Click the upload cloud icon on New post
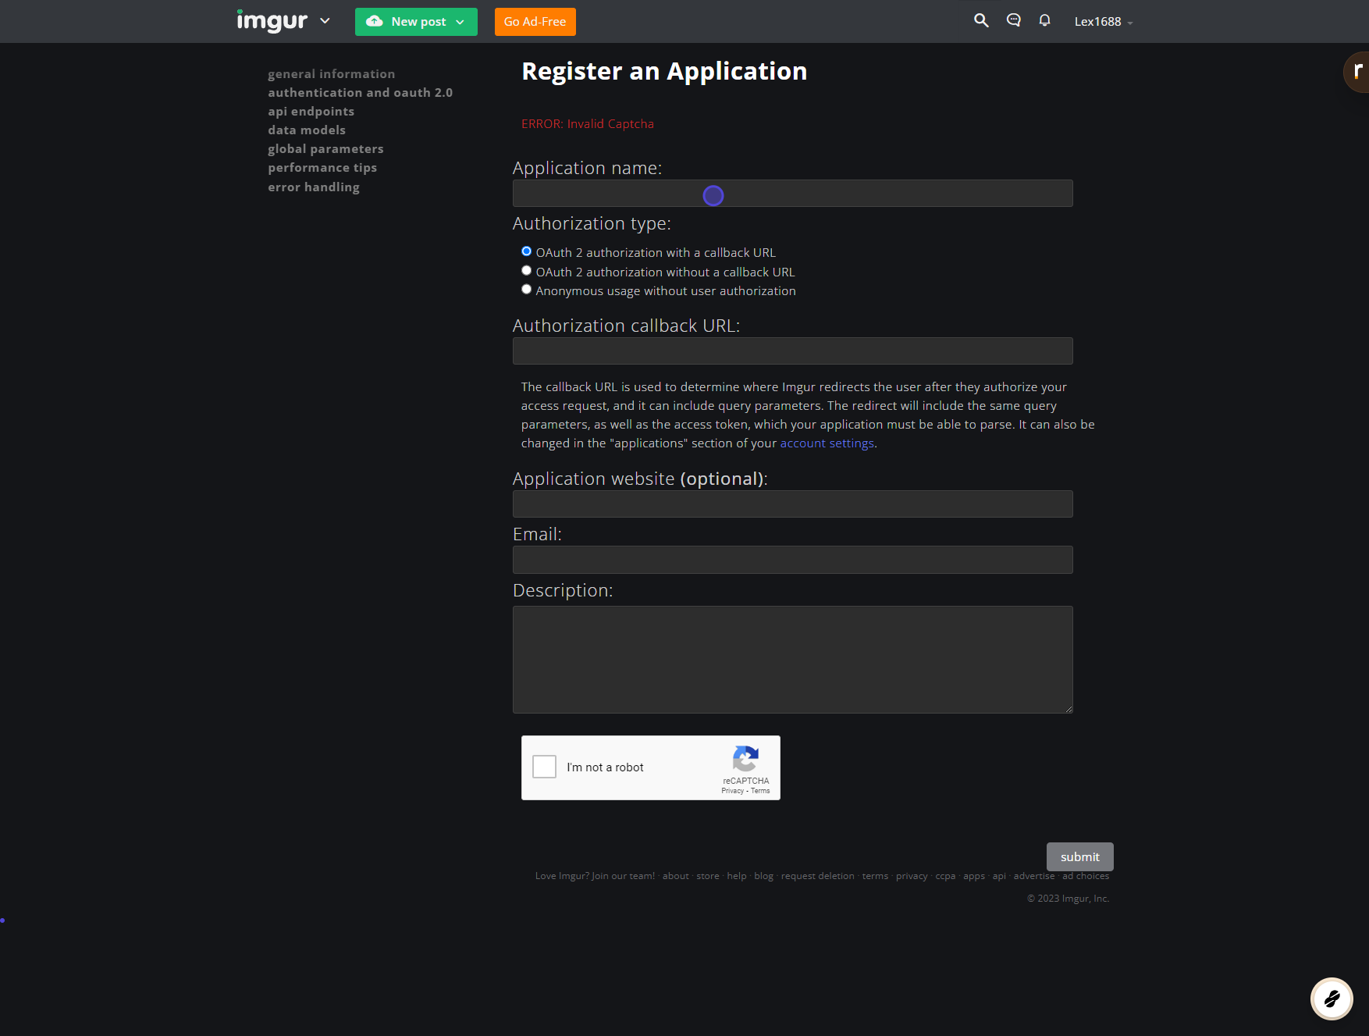Image resolution: width=1369 pixels, height=1036 pixels. click(375, 22)
